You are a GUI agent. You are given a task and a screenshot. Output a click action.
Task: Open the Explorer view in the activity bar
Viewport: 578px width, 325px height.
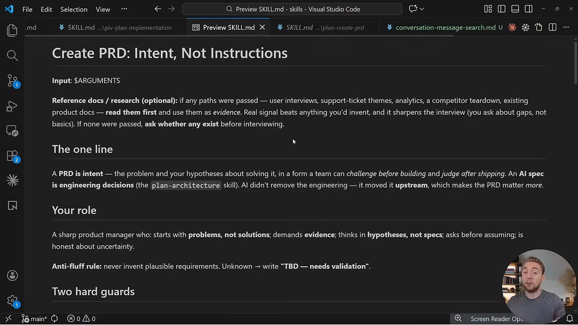point(12,30)
